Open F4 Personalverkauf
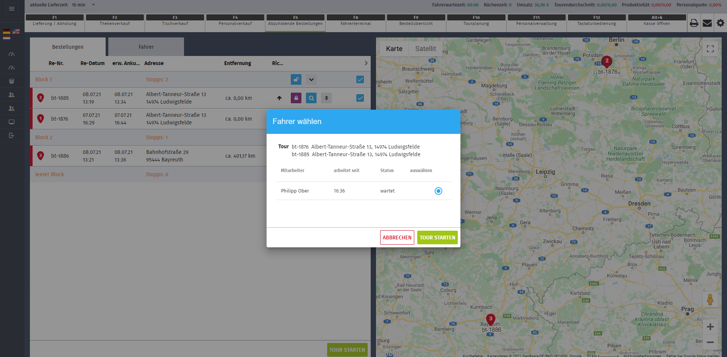The width and height of the screenshot is (727, 357). 235,23
